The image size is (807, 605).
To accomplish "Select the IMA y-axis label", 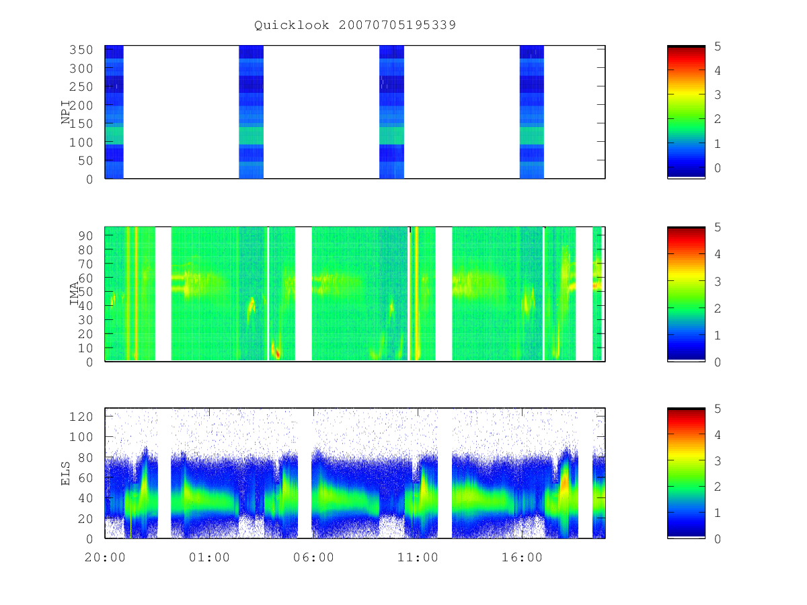I will pyautogui.click(x=74, y=294).
